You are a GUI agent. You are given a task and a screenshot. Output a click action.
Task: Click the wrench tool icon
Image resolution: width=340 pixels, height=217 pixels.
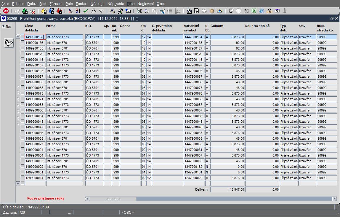point(94,11)
